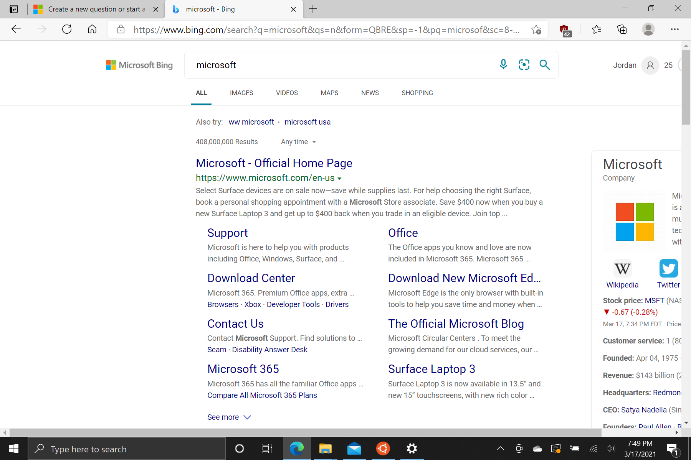
Task: Click the microphone voice search icon
Action: pyautogui.click(x=503, y=64)
